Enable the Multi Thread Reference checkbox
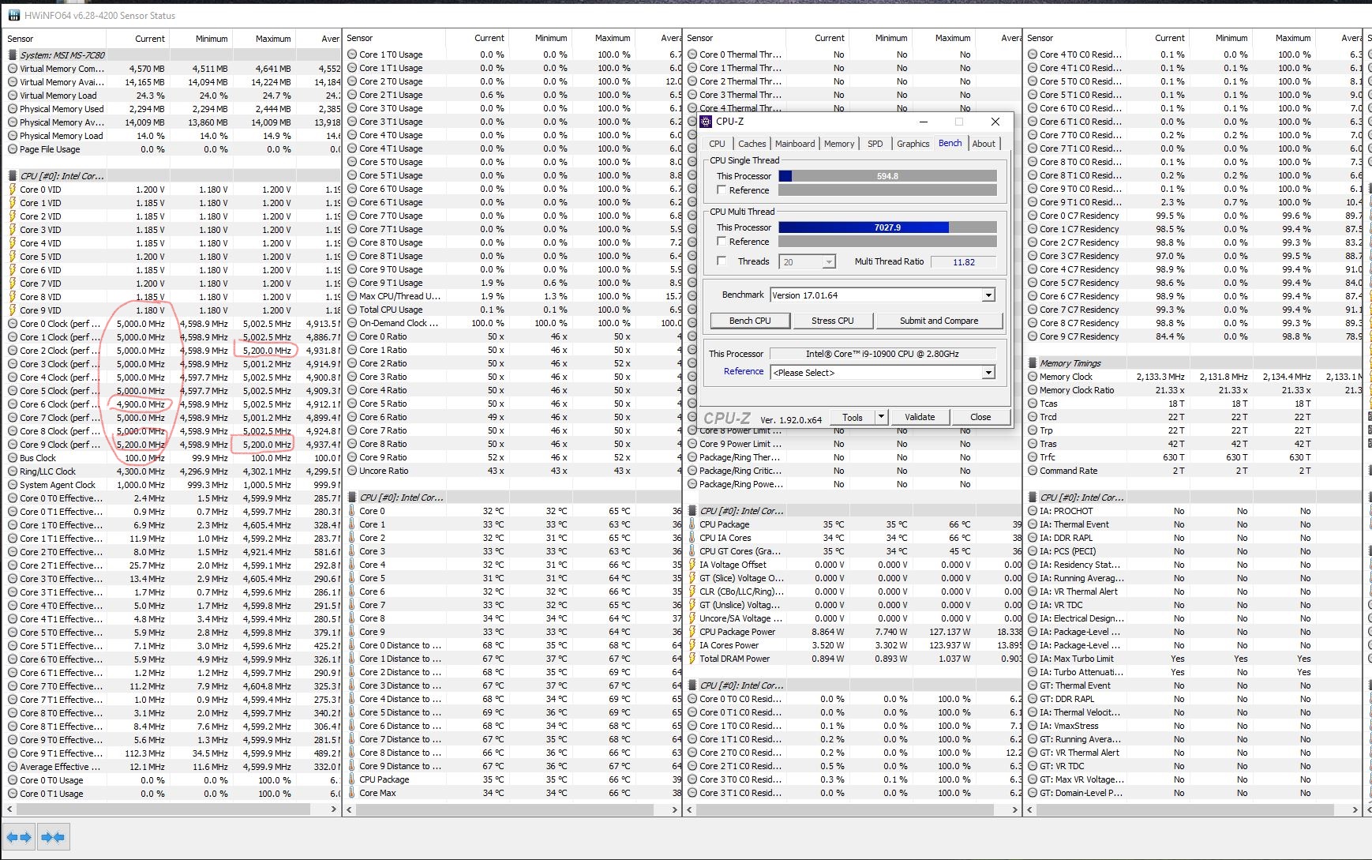 pos(722,242)
